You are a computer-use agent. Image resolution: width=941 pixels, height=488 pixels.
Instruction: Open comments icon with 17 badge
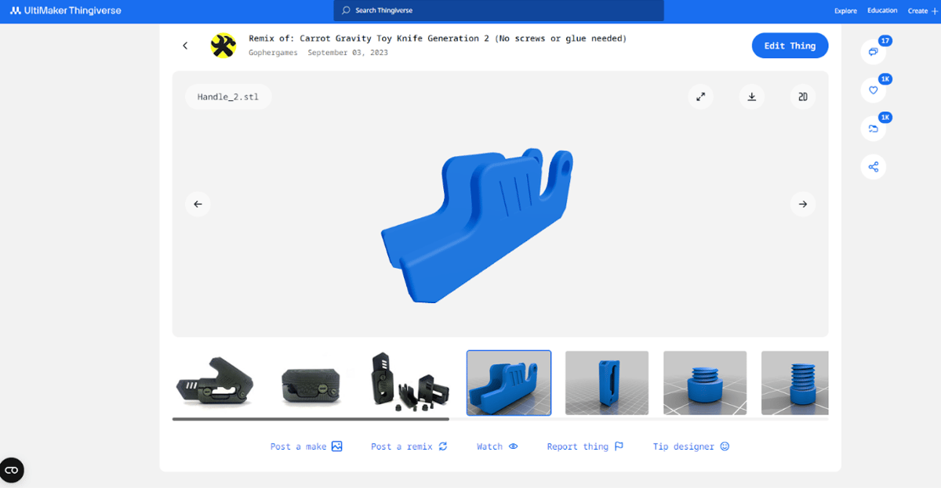click(x=874, y=52)
